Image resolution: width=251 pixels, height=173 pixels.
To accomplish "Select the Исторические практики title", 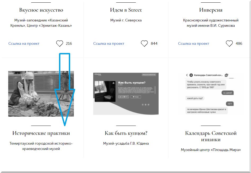I will 41,133.
